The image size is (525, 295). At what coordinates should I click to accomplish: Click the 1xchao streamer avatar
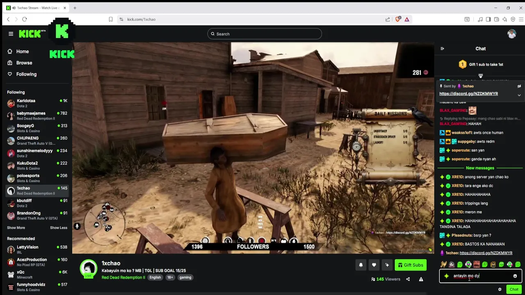coord(88,269)
